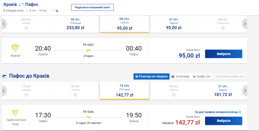This screenshot has height=131, width=259.
Task: Show previous return dates with left arrow
Action: pos(4,91)
